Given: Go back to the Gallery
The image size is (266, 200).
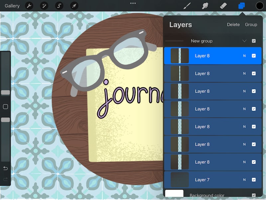Looking at the screenshot, I should 12,6.
